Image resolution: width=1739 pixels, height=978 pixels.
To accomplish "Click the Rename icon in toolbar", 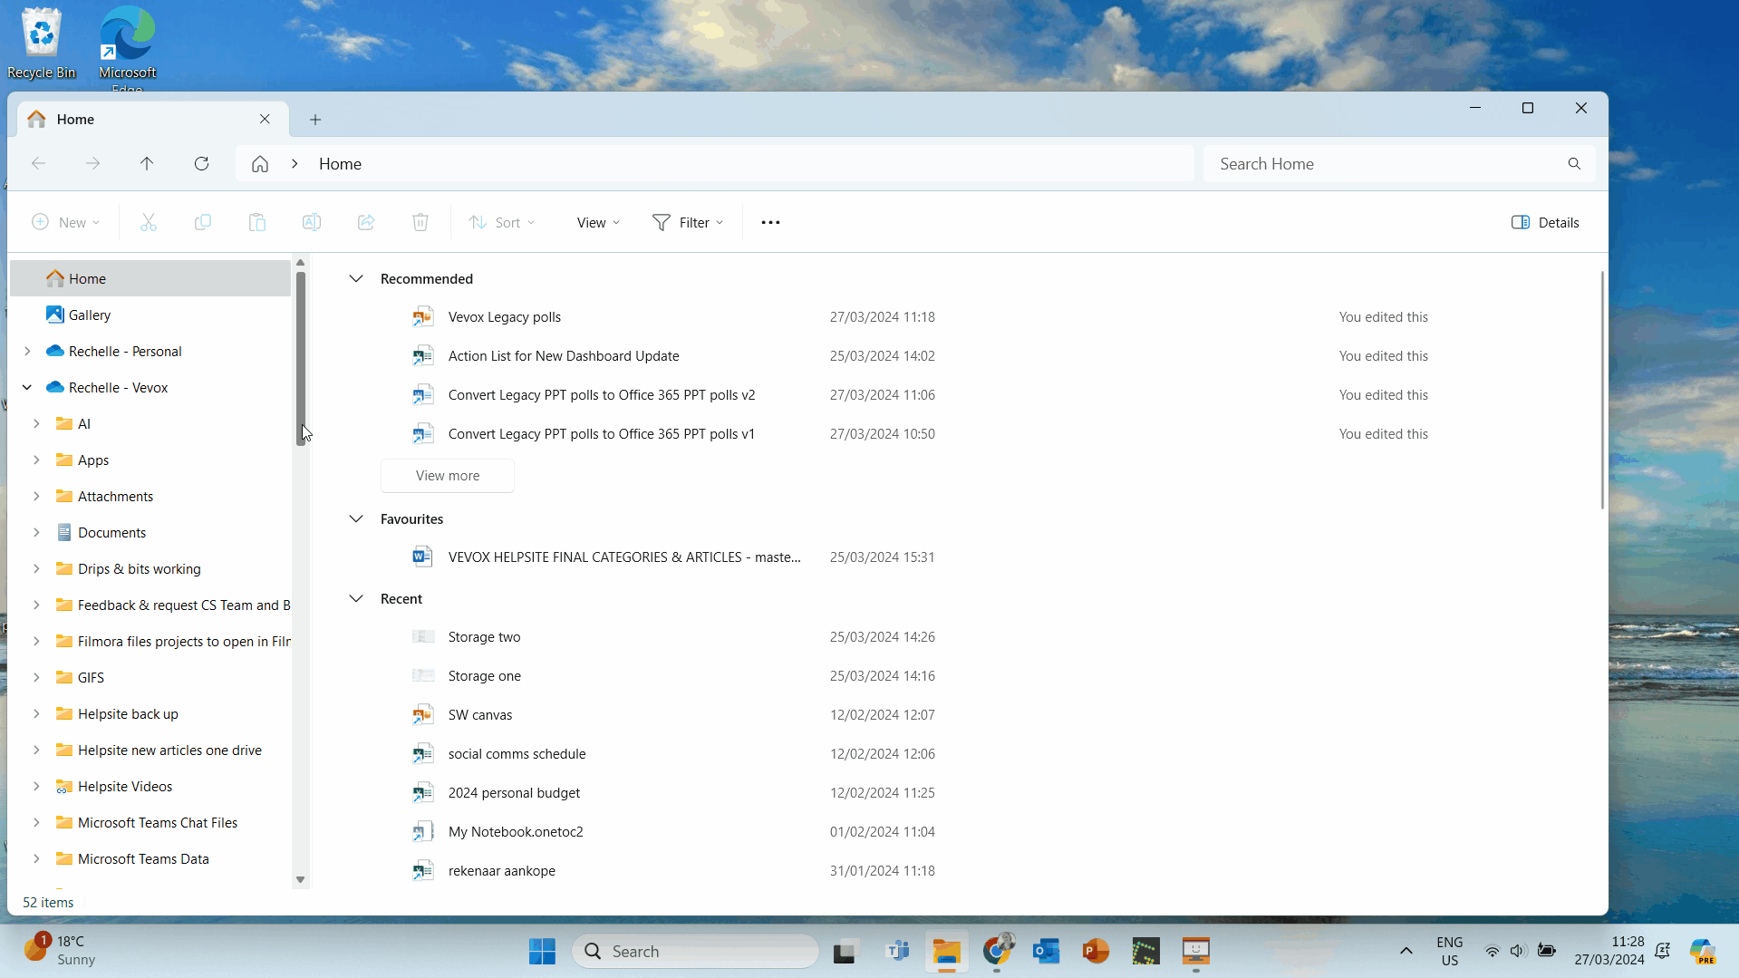I will [x=312, y=223].
